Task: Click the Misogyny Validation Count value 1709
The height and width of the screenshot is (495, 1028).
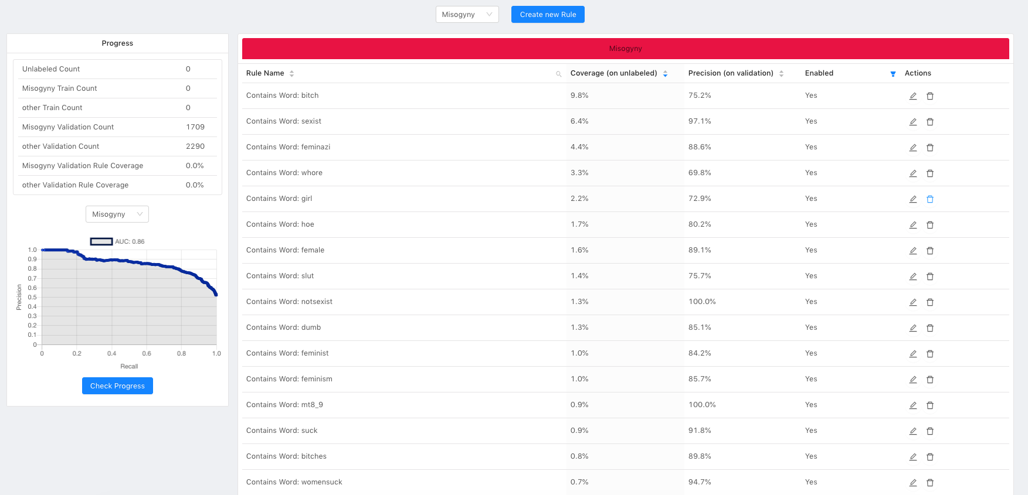Action: point(195,127)
